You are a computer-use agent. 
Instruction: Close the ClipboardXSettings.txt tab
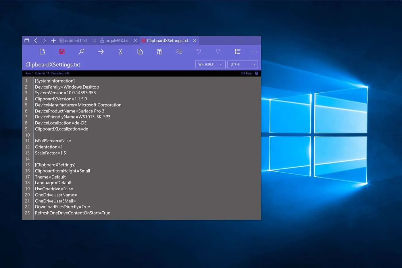(x=195, y=41)
